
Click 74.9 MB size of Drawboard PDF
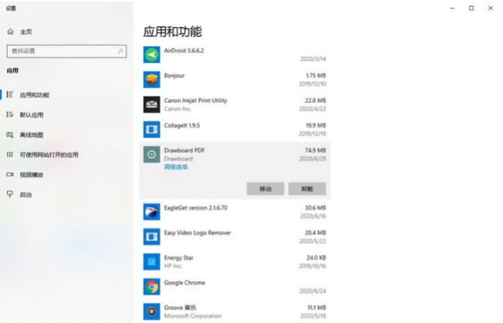pyautogui.click(x=315, y=150)
